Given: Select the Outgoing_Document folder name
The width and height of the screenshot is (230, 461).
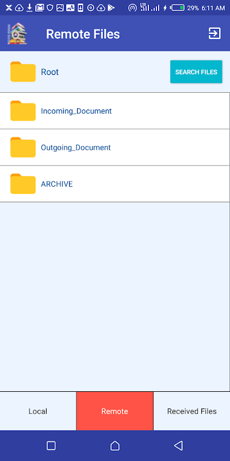Looking at the screenshot, I should tap(76, 148).
